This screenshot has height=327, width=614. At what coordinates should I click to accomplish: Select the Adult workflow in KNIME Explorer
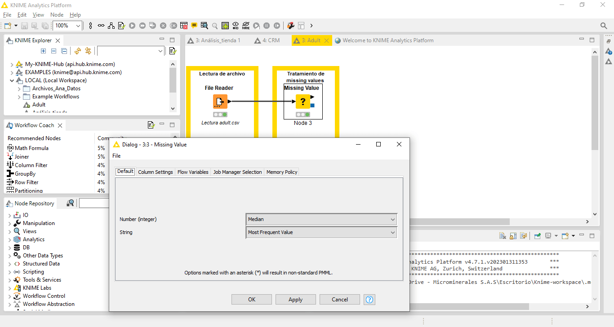39,105
